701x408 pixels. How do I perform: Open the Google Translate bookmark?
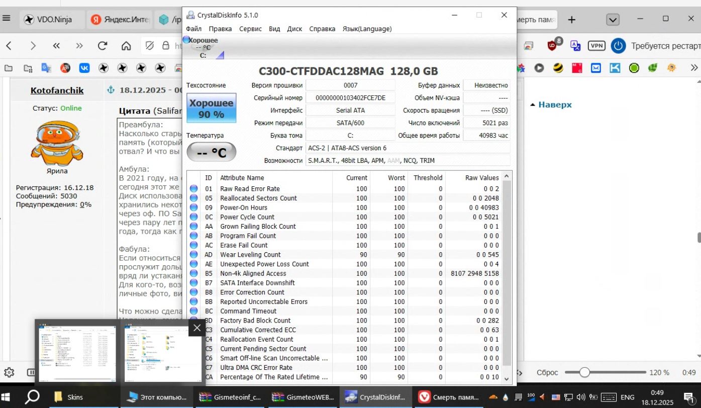pos(46,68)
